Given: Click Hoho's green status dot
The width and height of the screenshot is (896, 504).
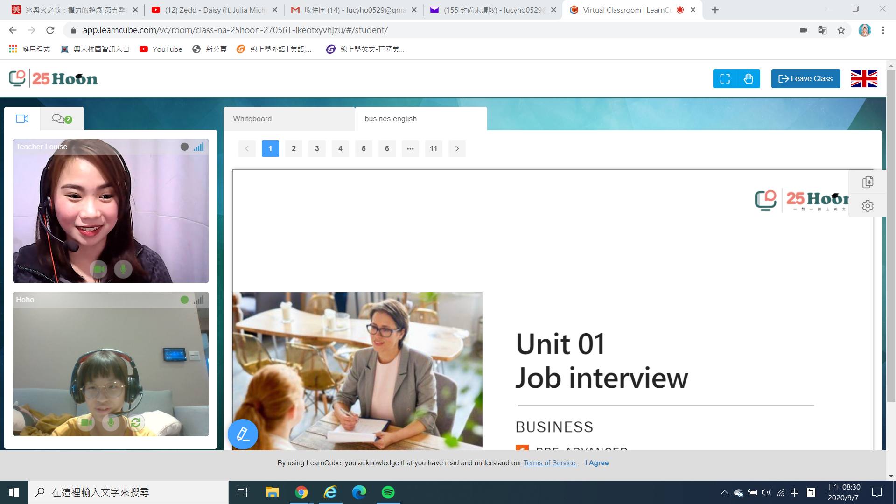Looking at the screenshot, I should [x=184, y=300].
